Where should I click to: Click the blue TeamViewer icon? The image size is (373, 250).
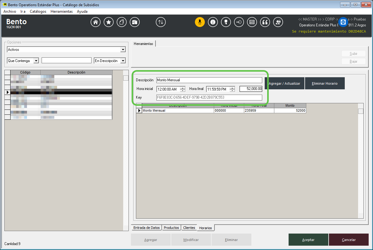coord(343,22)
